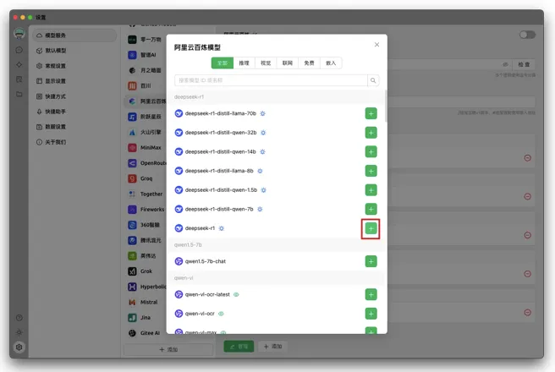Click the scrollbar in the model list dialog
The image size is (555, 372).
pos(386,106)
